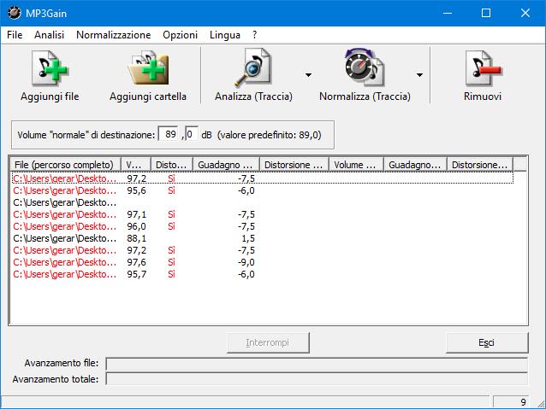Image resolution: width=546 pixels, height=409 pixels.
Task: Open the Lingua menu
Action: (225, 35)
